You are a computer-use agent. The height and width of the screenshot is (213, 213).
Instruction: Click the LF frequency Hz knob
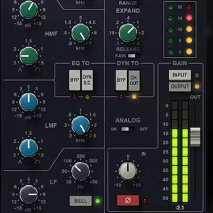(x=81, y=171)
